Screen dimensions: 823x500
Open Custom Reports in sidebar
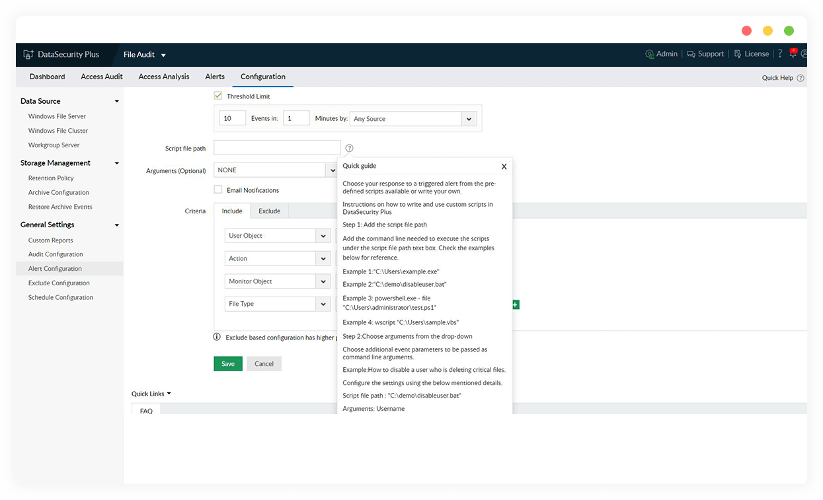pyautogui.click(x=51, y=240)
